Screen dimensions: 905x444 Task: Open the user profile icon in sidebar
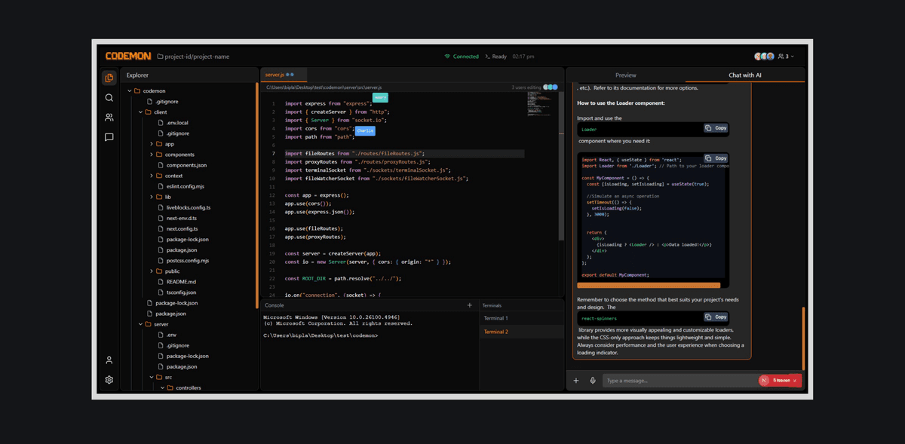[x=109, y=360]
